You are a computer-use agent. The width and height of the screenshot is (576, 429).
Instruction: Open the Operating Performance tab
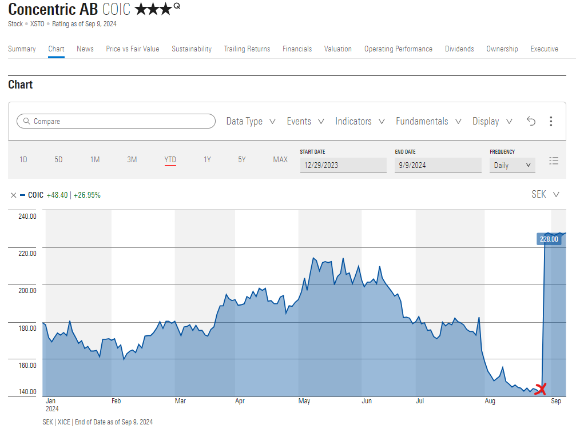398,49
